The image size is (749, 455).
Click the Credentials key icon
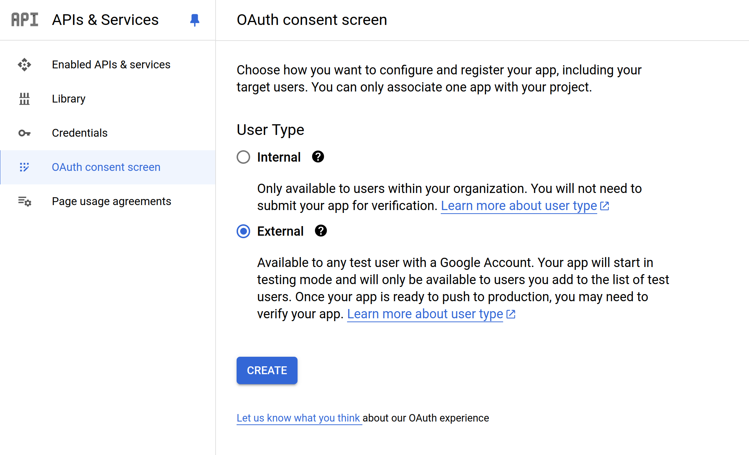[24, 132]
